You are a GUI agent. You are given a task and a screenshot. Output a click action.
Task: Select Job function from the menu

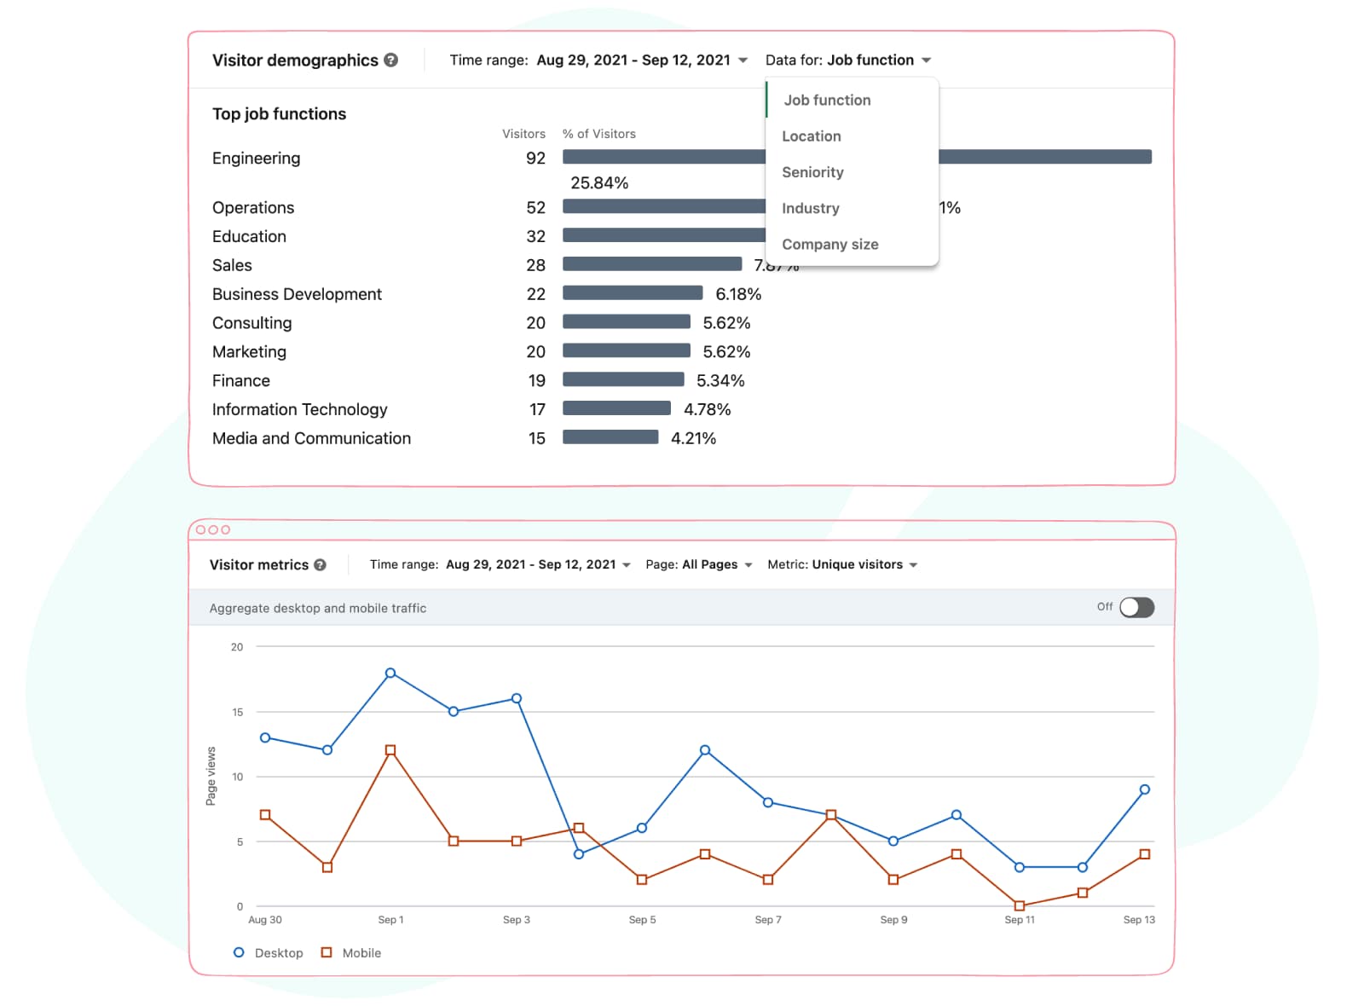(852, 101)
